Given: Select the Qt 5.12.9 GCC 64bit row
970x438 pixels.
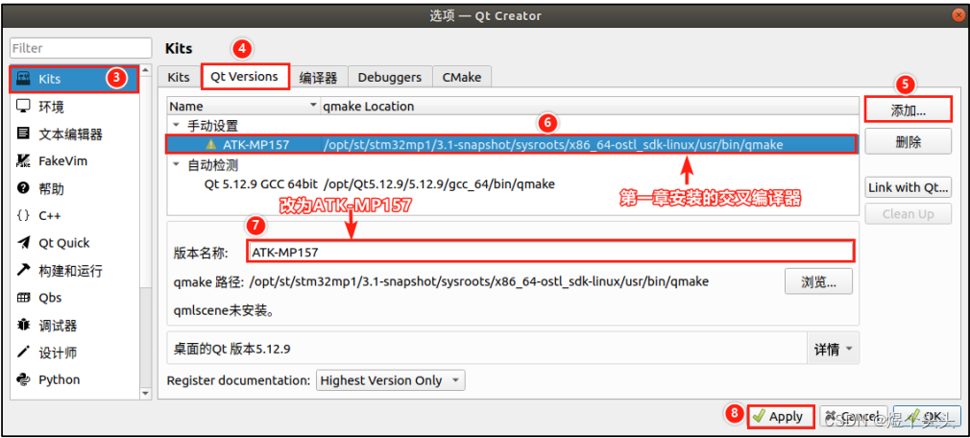Looking at the screenshot, I should (512, 183).
